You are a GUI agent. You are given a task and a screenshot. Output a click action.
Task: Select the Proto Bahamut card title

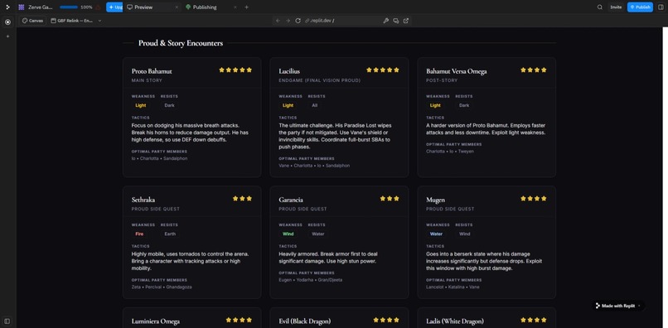(x=152, y=71)
